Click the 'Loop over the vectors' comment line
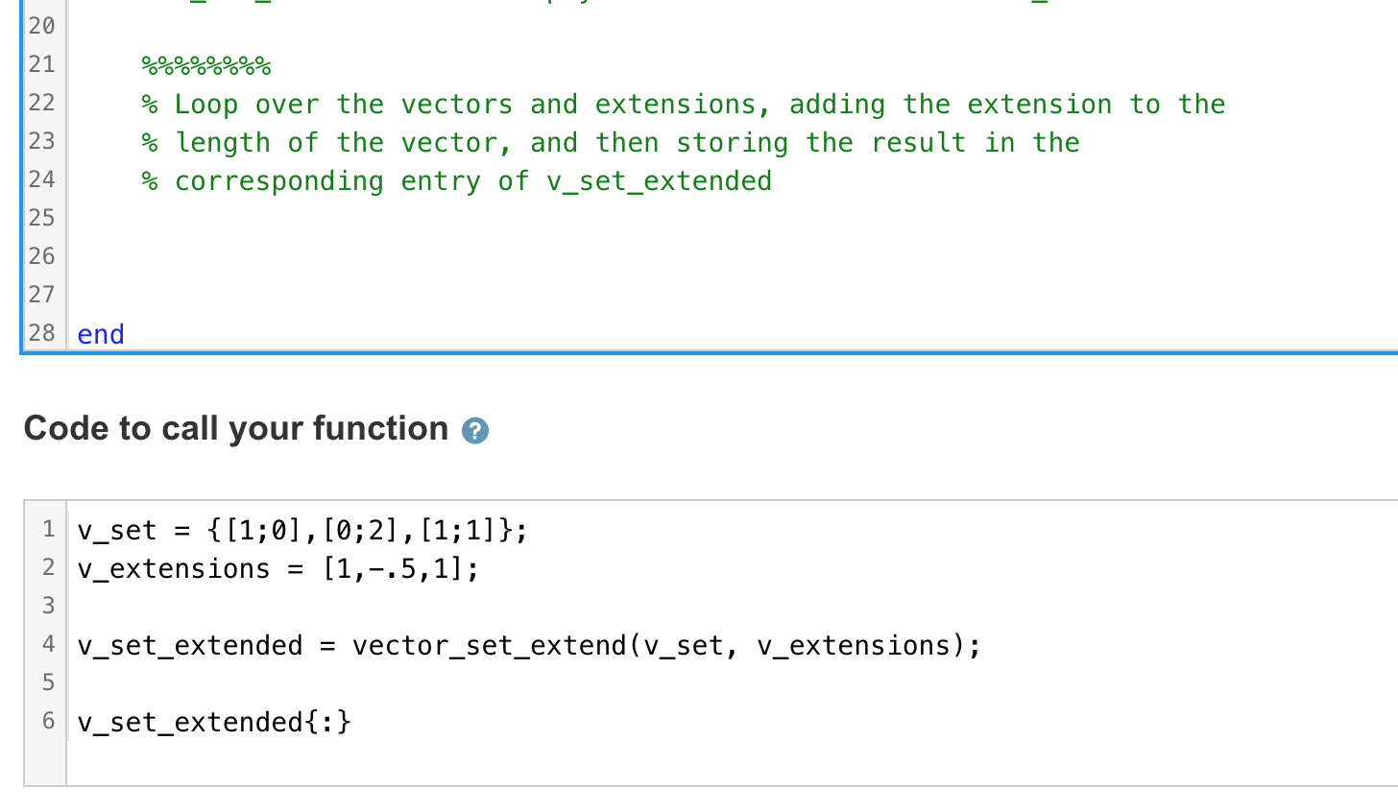Screen dimensions: 1398x812 pos(672,104)
